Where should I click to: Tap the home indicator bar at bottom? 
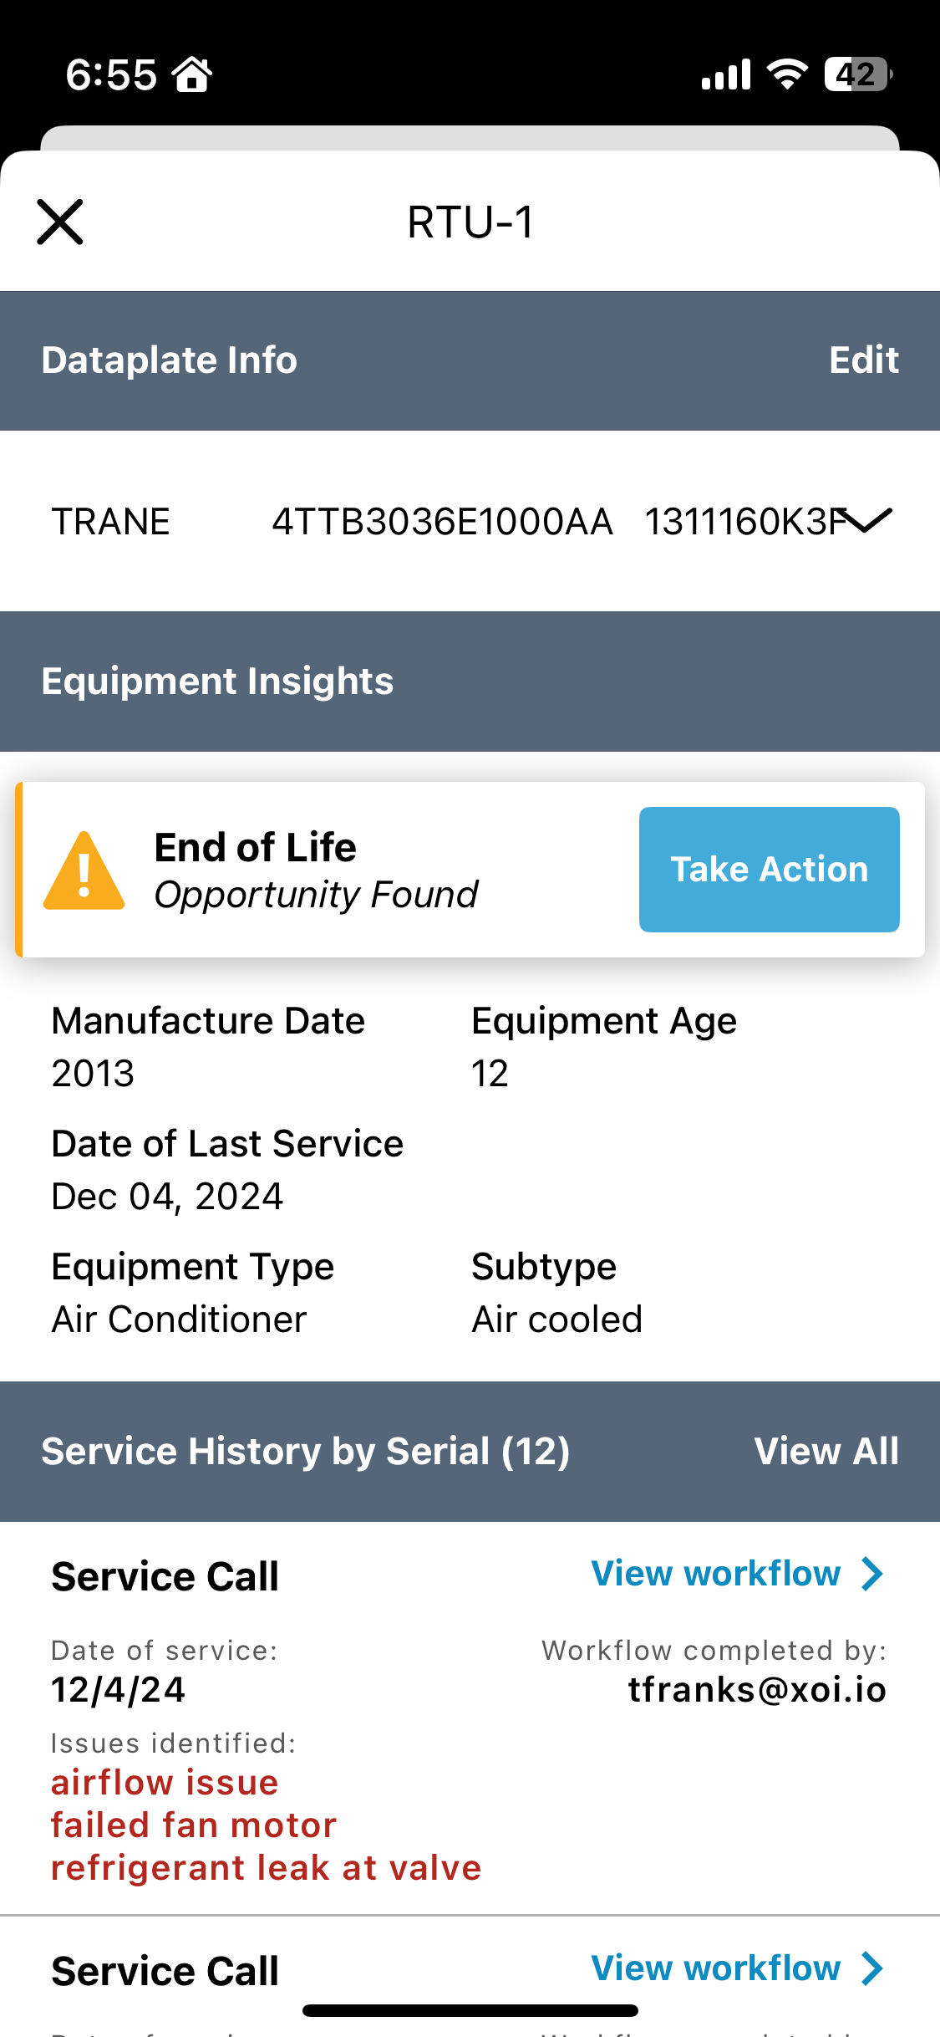(x=470, y=2010)
